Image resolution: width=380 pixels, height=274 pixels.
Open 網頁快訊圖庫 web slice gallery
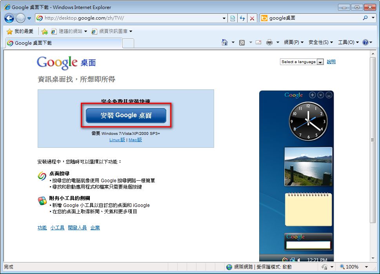coord(112,31)
